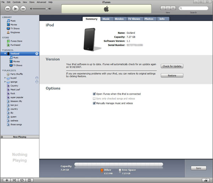Toggle repeat button at bottom
Screen dimensions: 213x183
(x=22, y=180)
